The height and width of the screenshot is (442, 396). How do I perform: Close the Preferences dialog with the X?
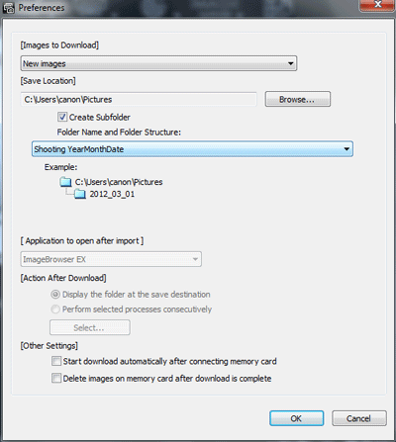click(377, 5)
